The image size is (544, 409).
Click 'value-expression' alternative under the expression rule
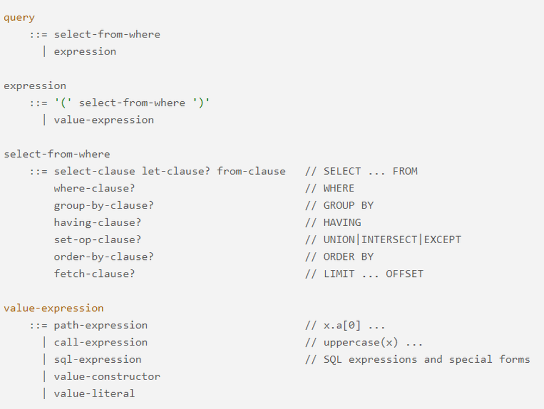point(103,120)
